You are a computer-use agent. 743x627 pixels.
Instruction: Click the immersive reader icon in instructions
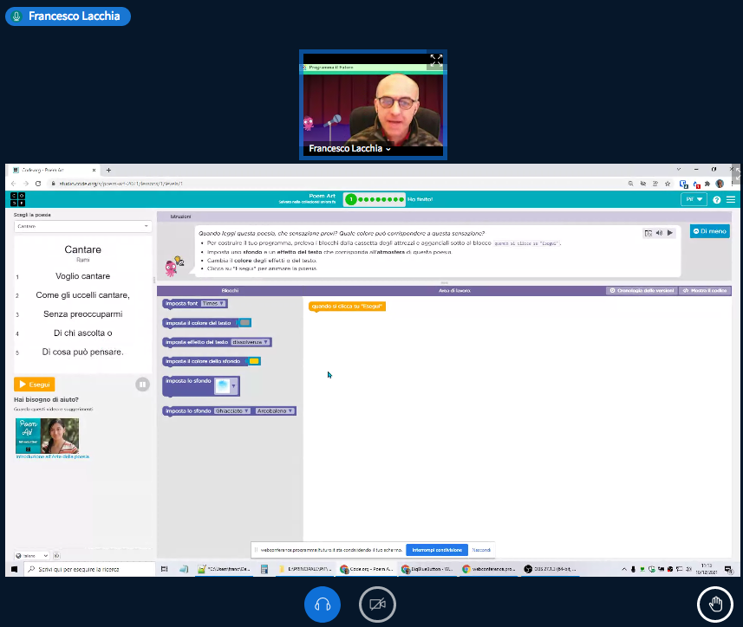[x=648, y=233]
